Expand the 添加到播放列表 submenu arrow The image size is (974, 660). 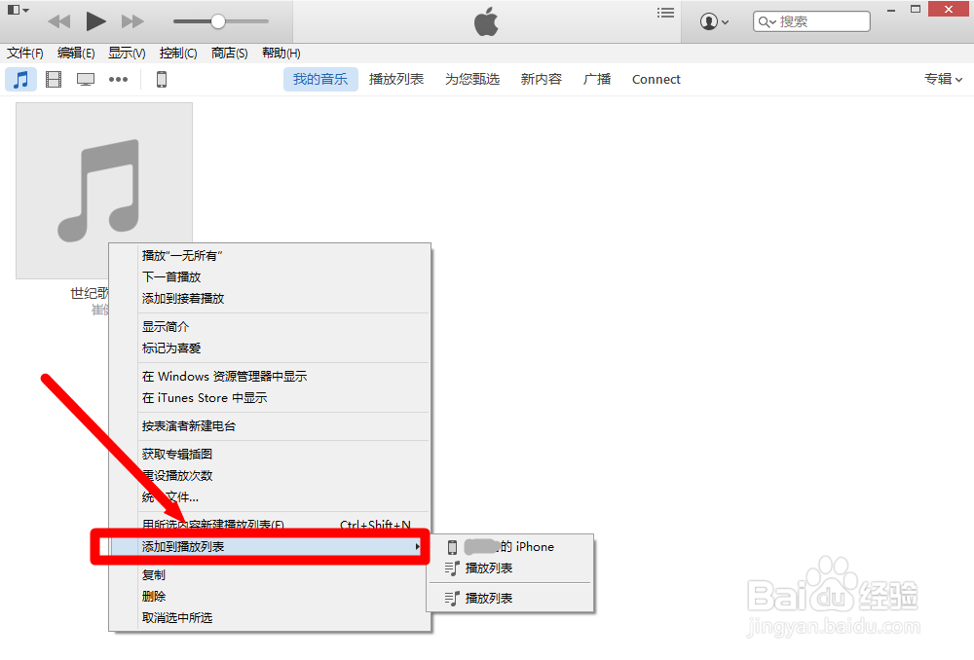[x=419, y=547]
